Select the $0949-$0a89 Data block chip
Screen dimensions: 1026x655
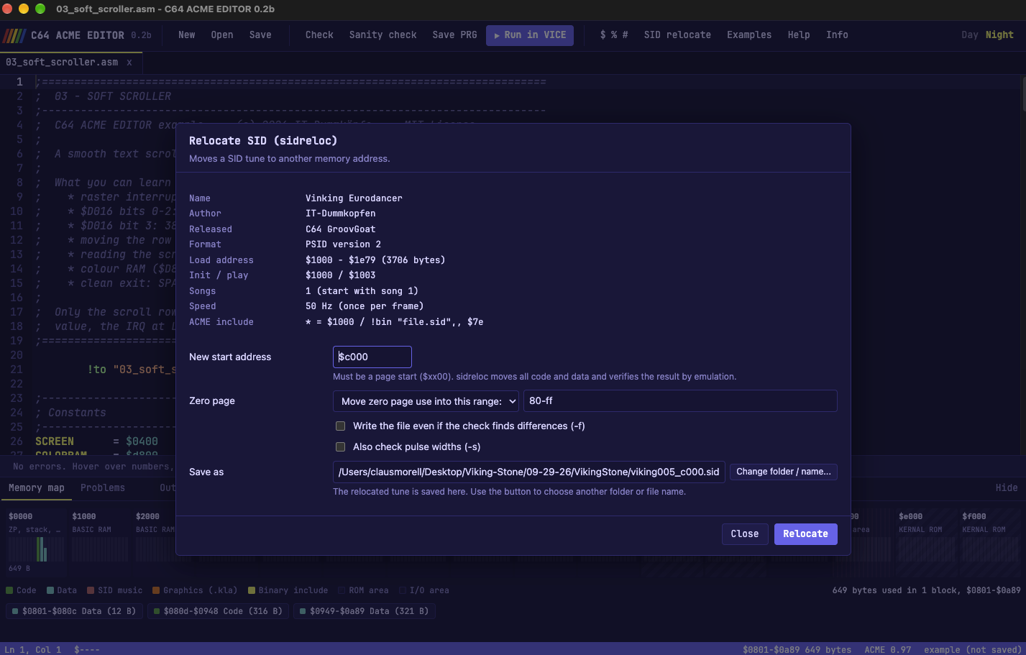[x=364, y=611]
